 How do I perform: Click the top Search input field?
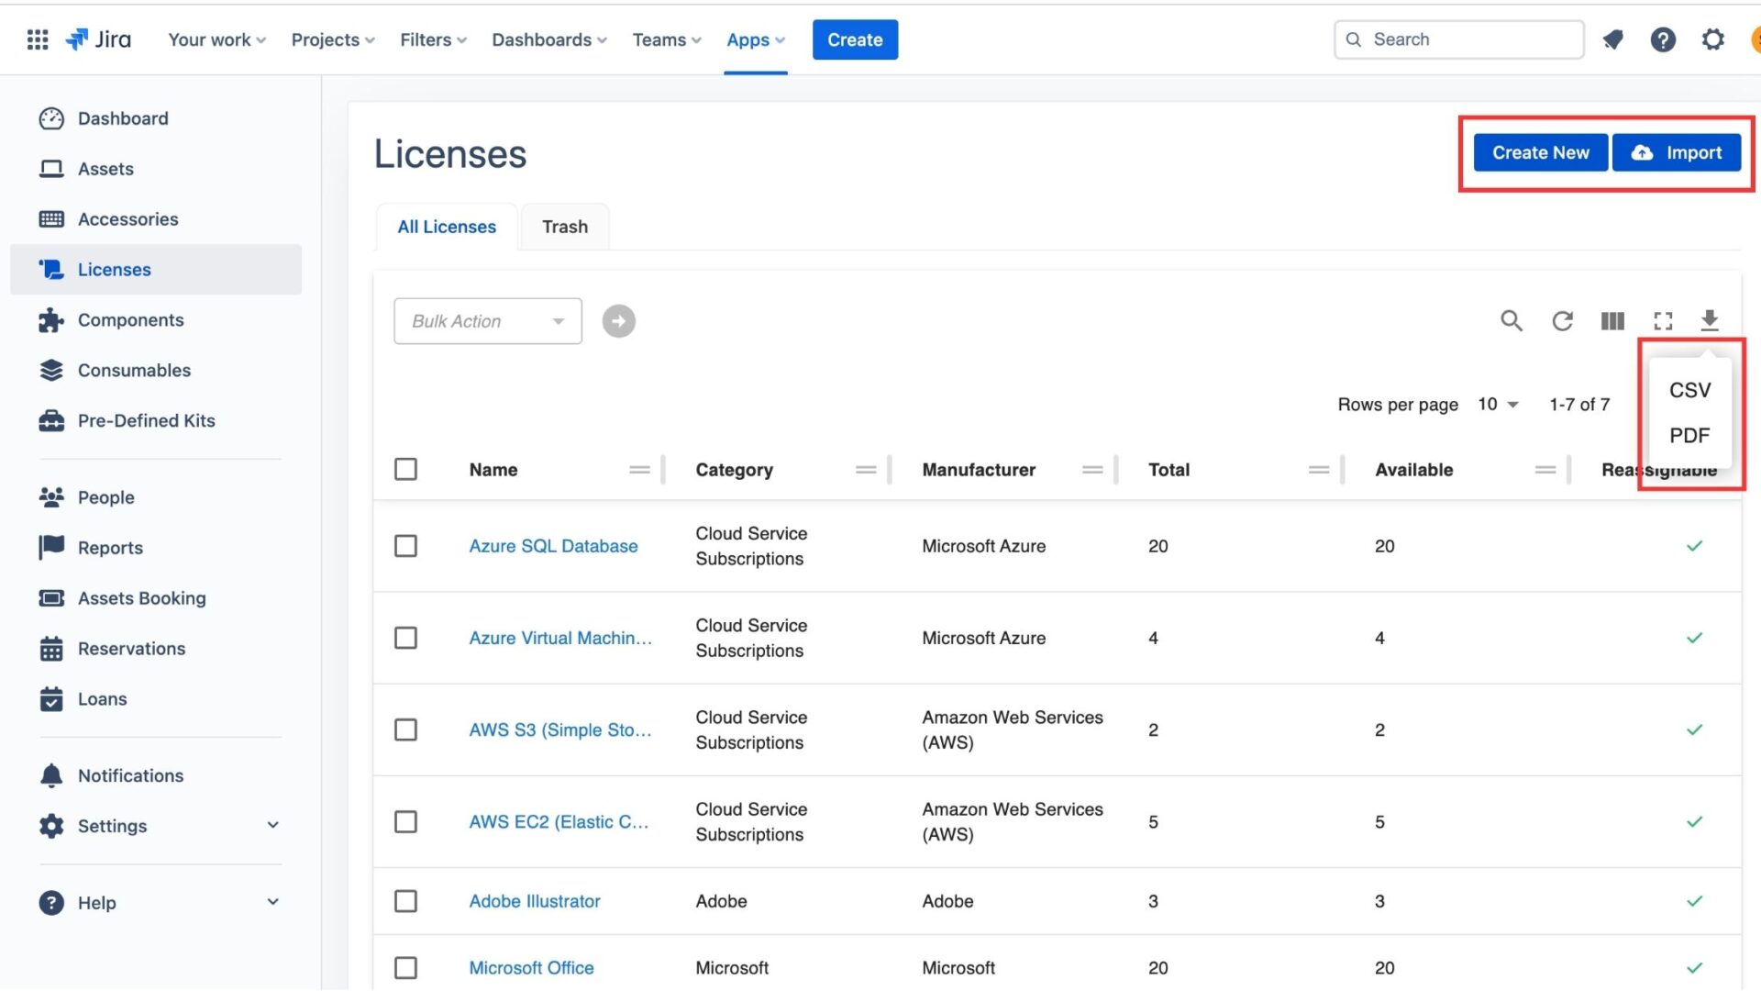1458,39
